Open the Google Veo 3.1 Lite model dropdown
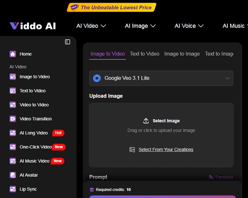The image size is (248, 198). click(161, 78)
